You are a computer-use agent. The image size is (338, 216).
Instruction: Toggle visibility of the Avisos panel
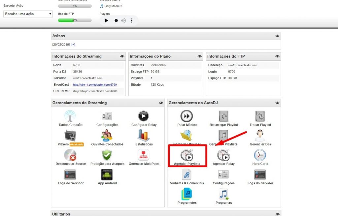[x=277, y=36]
